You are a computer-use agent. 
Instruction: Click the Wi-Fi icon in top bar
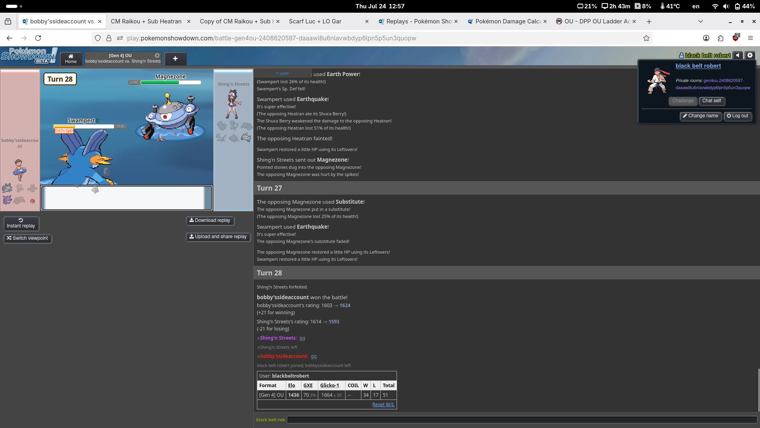click(715, 6)
